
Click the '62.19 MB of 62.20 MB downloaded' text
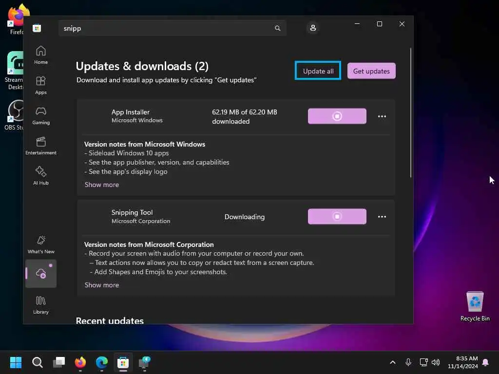point(245,117)
